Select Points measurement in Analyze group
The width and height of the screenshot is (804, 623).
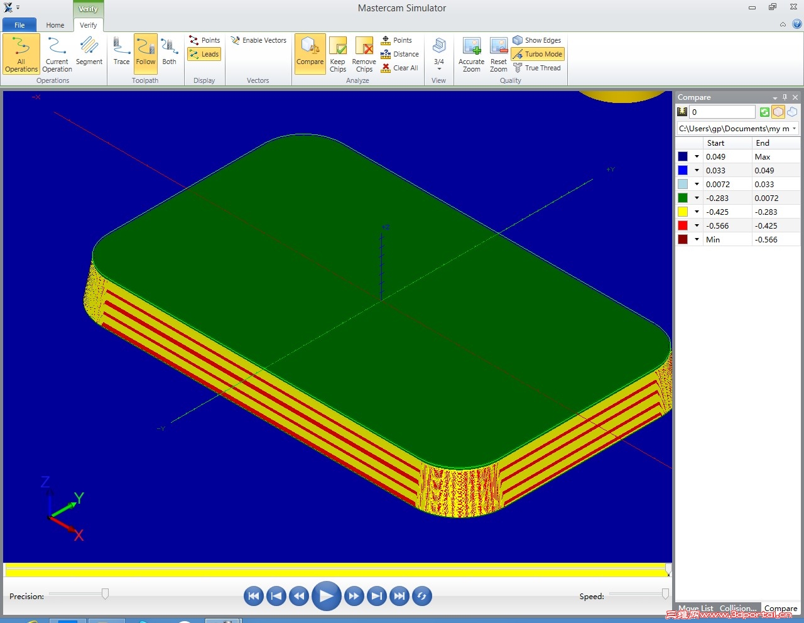[396, 40]
